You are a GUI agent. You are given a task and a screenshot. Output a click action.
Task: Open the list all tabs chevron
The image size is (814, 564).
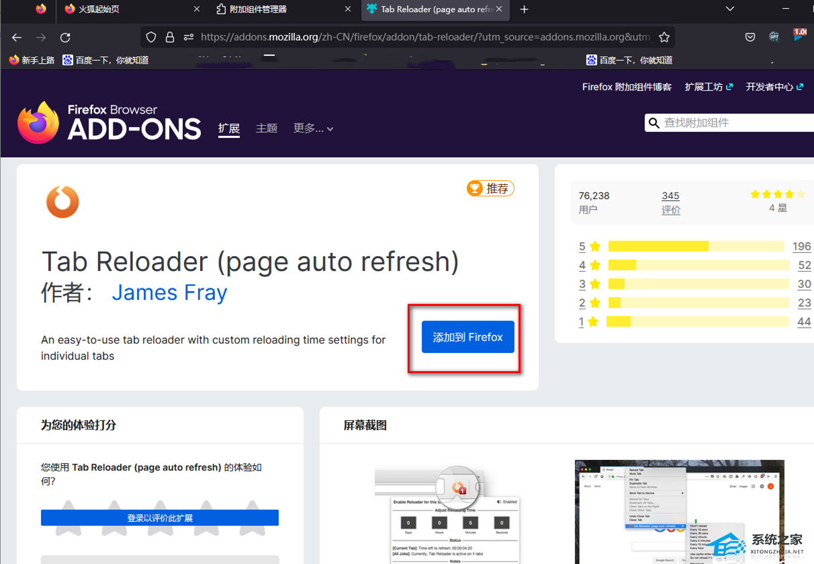pos(730,9)
